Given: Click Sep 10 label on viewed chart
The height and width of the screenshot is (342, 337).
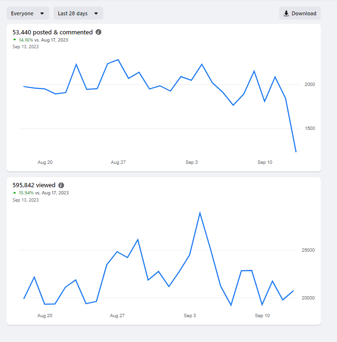Looking at the screenshot, I should (262, 316).
